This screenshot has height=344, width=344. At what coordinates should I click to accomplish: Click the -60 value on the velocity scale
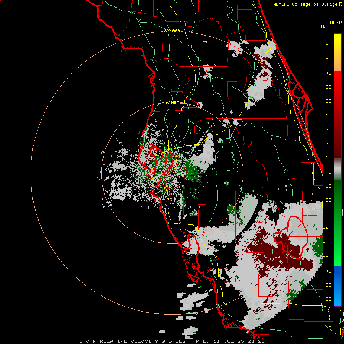click(327, 257)
